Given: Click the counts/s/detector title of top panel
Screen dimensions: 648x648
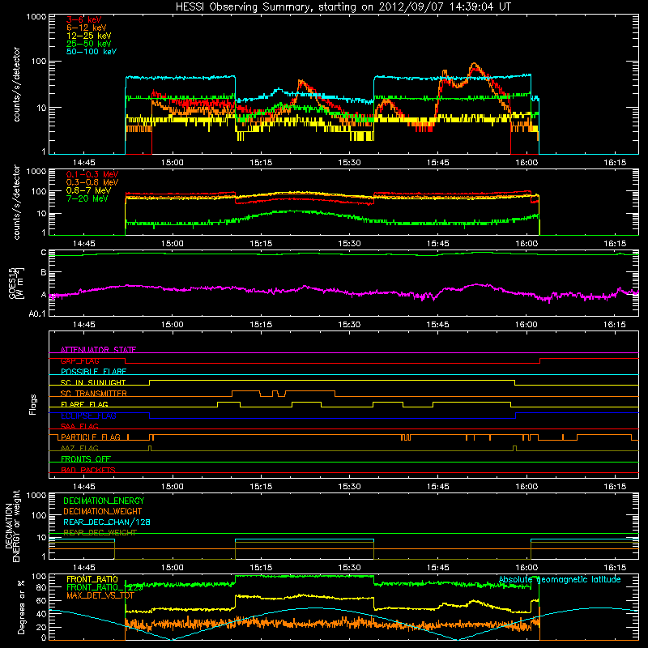Looking at the screenshot, I should pos(16,84).
